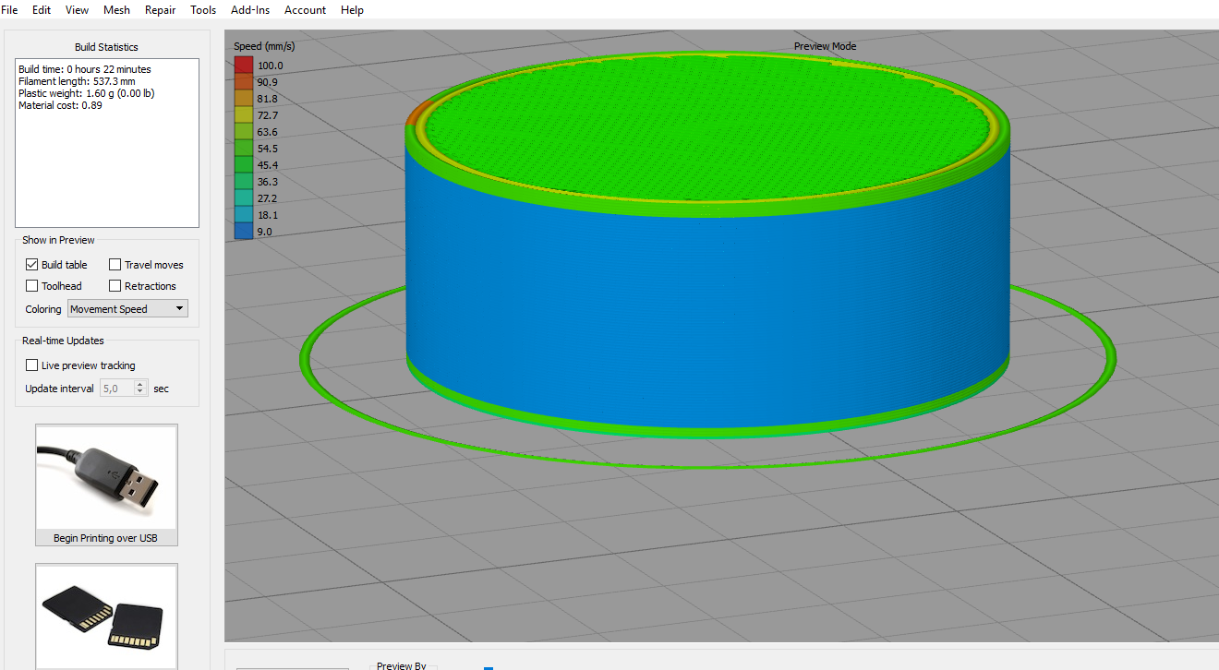Open the Coloring Movement Speed dropdown

pos(127,309)
